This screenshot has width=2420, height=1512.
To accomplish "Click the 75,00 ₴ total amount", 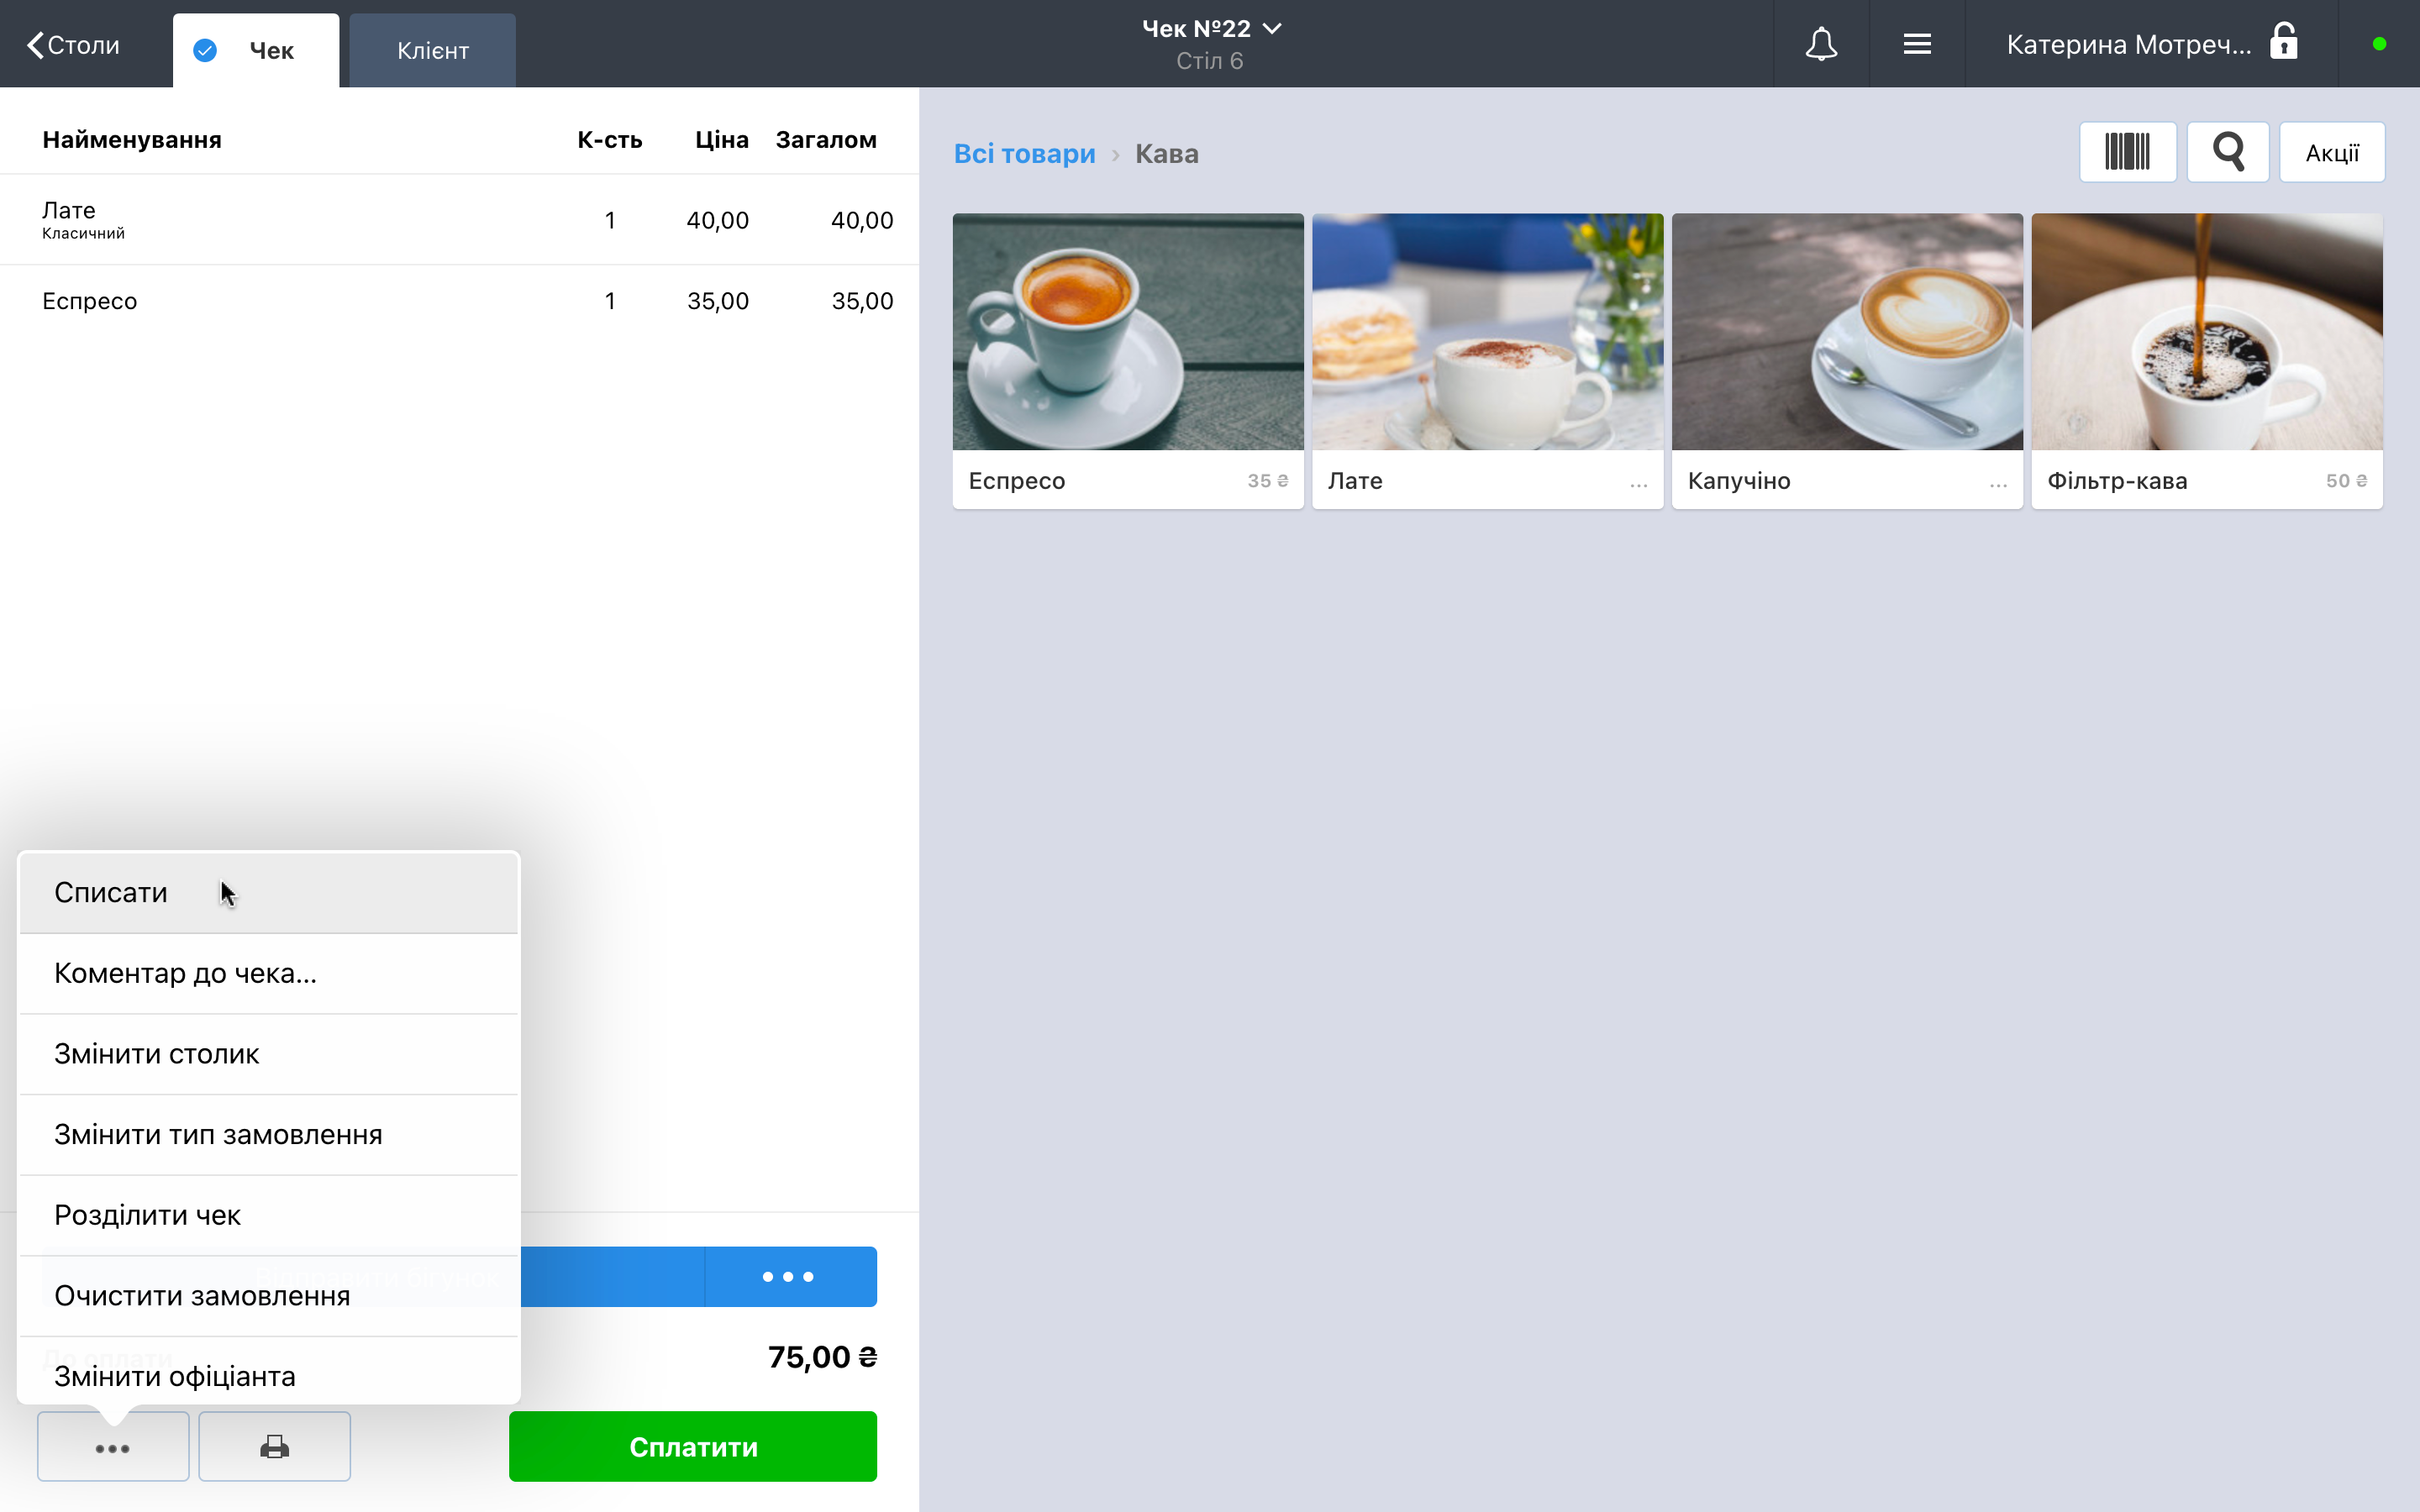I will [x=822, y=1357].
